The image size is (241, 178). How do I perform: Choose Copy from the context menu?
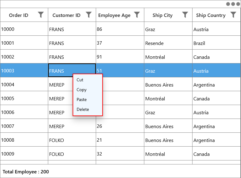[88, 90]
